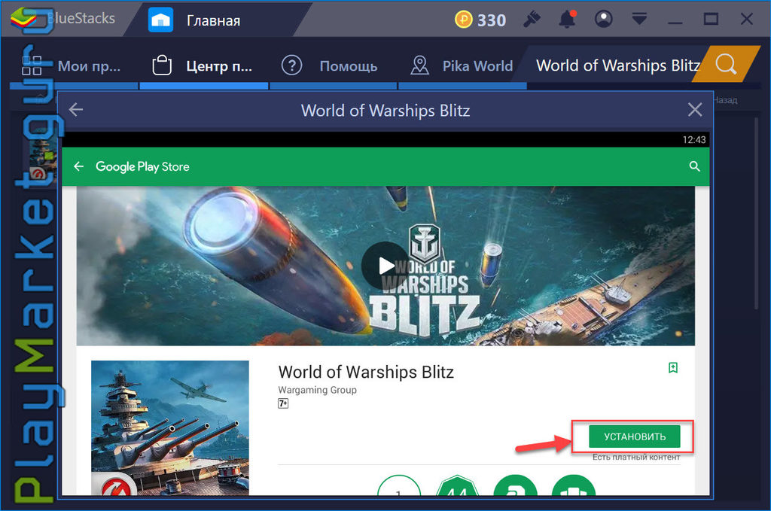
Task: Click the question mark help icon
Action: [291, 65]
